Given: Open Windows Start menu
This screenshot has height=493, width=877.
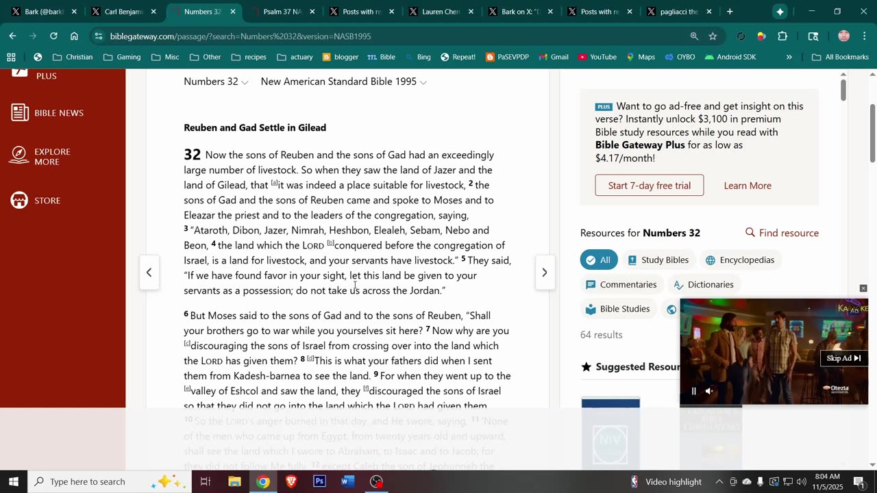Looking at the screenshot, I should click(13, 481).
